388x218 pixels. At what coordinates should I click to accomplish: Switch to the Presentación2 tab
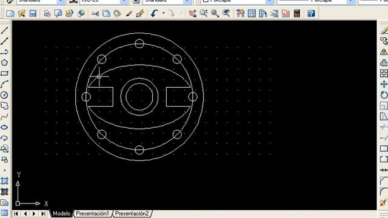coord(132,213)
